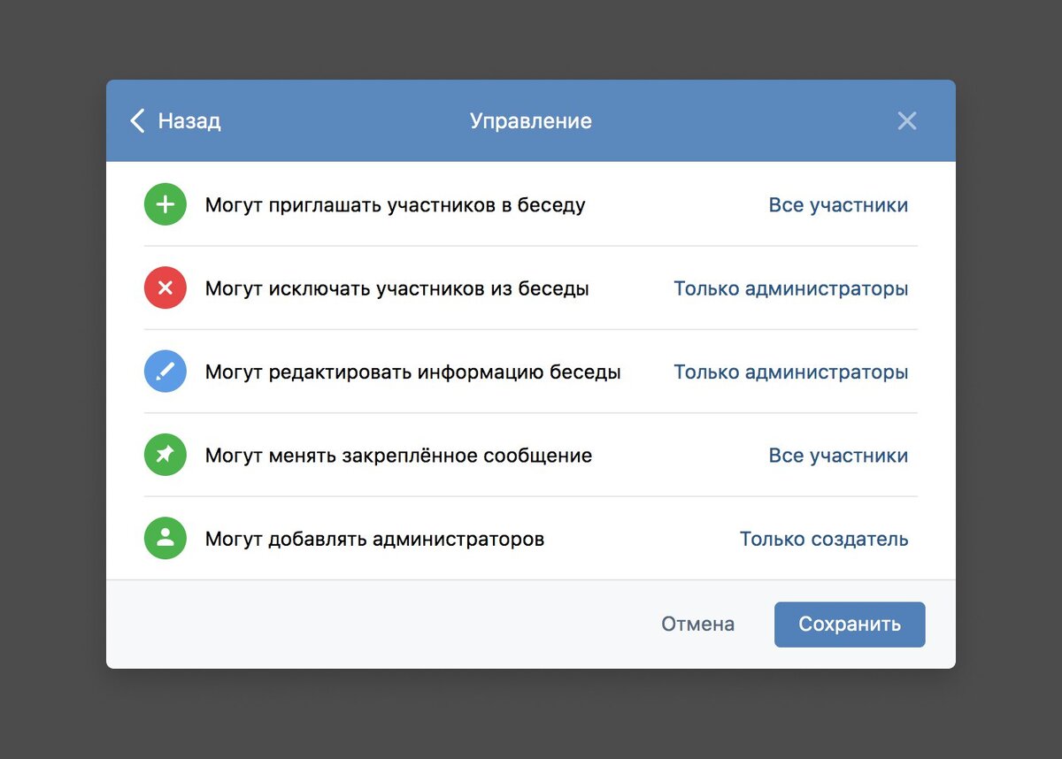Image resolution: width=1062 pixels, height=759 pixels.
Task: Click the blue pencil edit icon
Action: click(165, 372)
